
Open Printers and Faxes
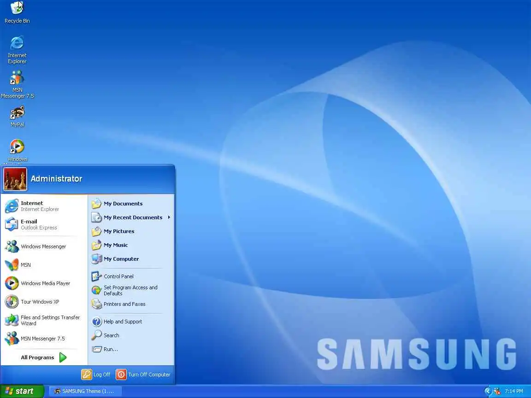(x=131, y=304)
